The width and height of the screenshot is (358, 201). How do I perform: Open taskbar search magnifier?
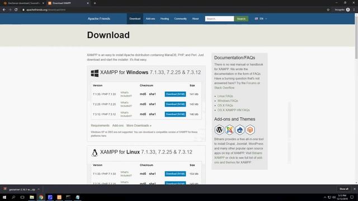[13, 197]
